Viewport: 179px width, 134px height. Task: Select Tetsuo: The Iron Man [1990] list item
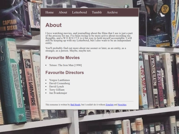pyautogui.click(x=65, y=65)
